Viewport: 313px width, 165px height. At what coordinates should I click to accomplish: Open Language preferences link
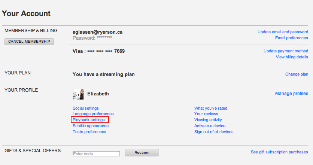tap(93, 114)
